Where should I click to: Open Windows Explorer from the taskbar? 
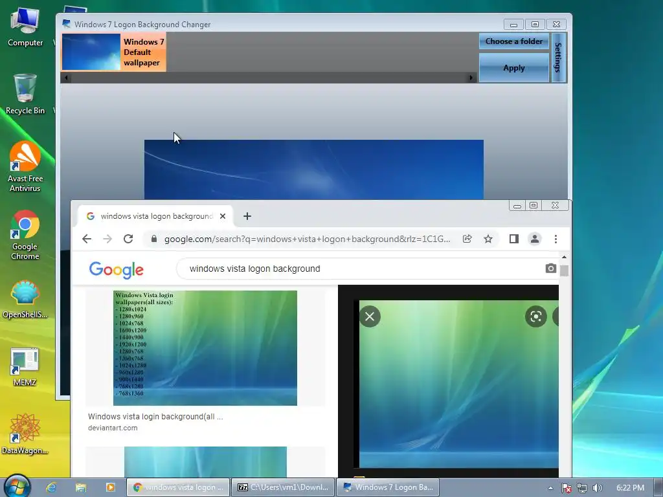coord(81,487)
